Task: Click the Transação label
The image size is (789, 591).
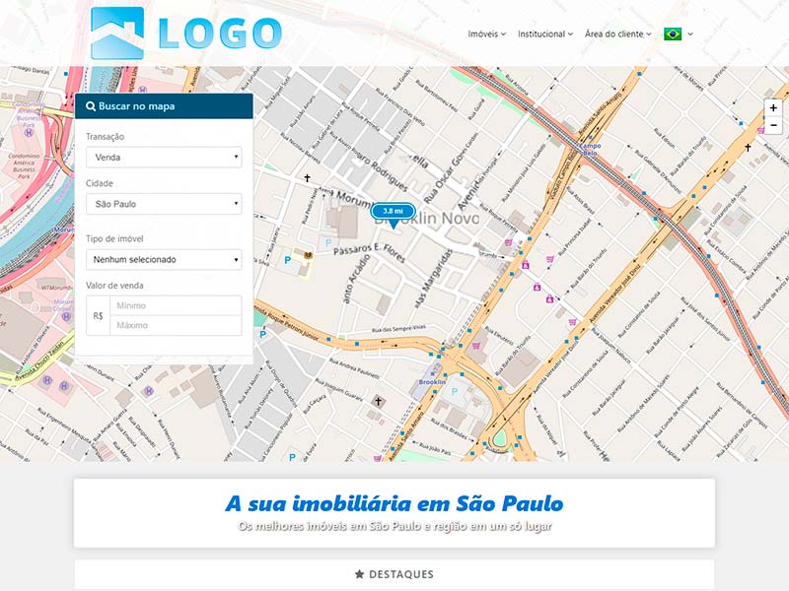Action: [x=105, y=137]
